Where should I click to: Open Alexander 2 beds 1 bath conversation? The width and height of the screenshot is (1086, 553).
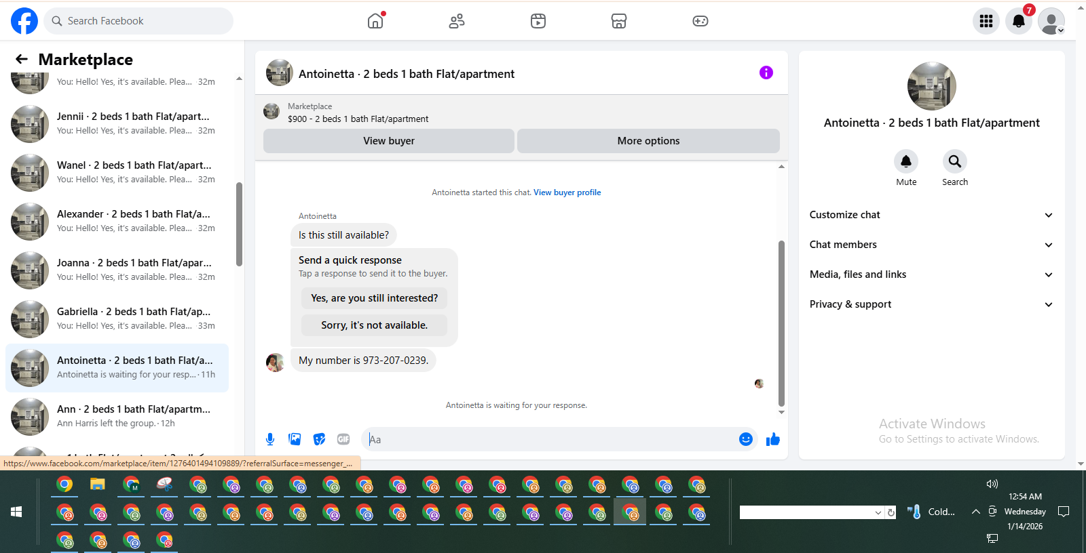coord(117,222)
